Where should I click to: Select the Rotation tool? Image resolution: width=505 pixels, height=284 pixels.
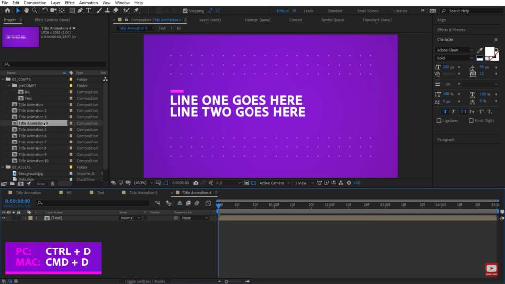tap(45, 11)
